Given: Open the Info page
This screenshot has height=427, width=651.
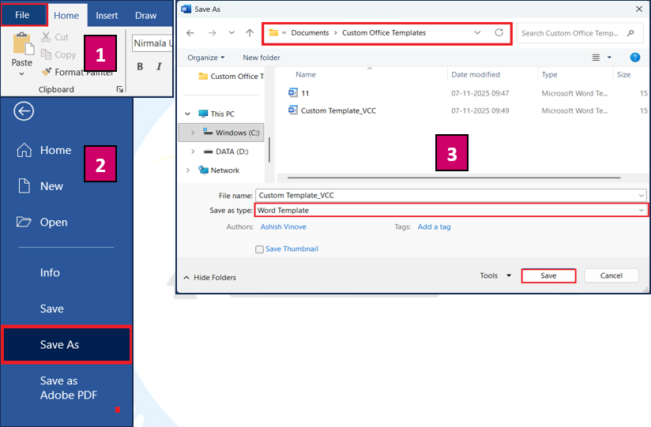Looking at the screenshot, I should coord(50,272).
